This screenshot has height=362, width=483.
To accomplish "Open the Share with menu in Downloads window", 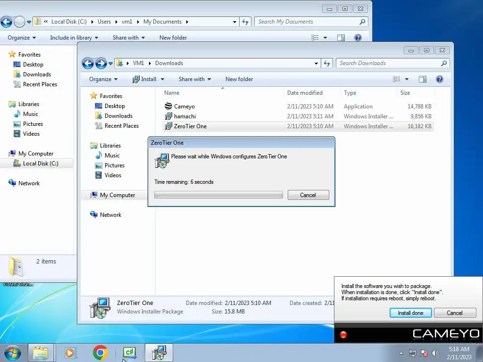I will (195, 79).
